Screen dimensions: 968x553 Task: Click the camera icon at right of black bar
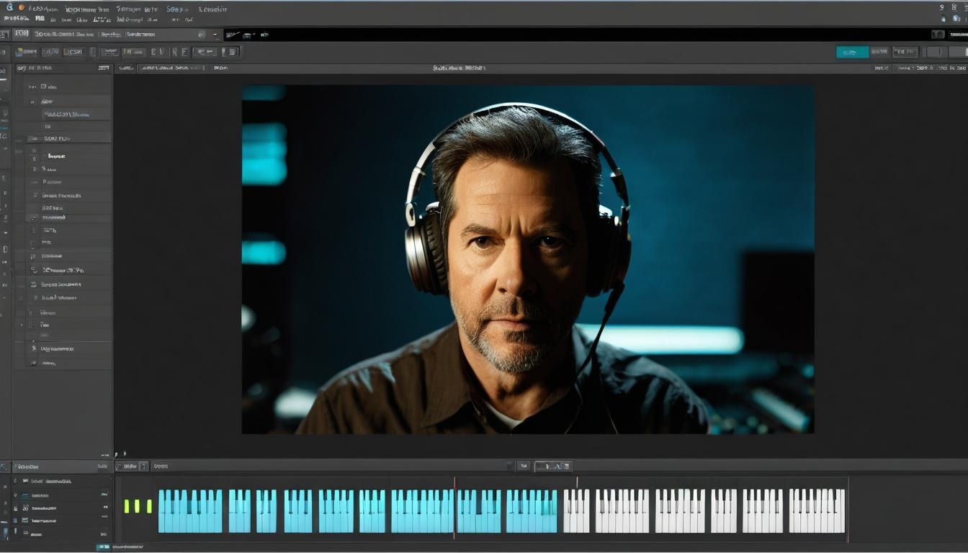tap(937, 35)
